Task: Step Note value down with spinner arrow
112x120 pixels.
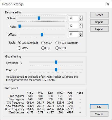Action: coord(81,27)
